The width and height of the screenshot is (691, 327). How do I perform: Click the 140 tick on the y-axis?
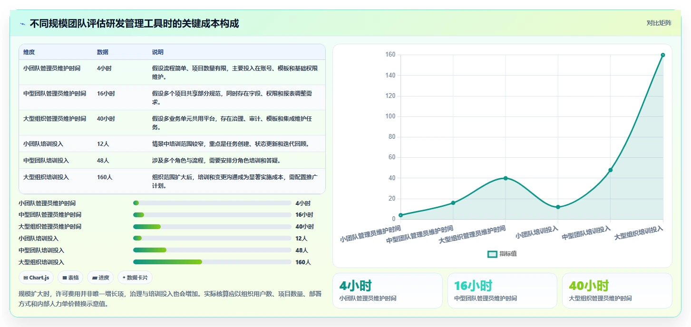[390, 76]
